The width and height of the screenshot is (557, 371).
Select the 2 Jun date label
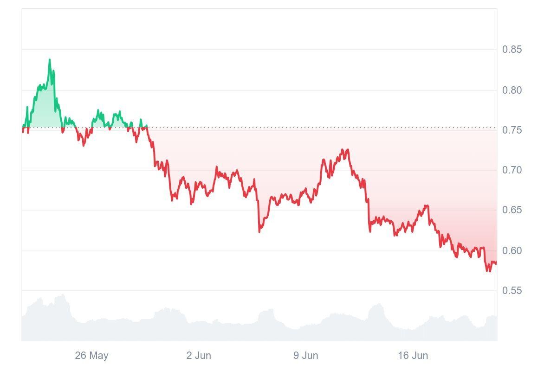[199, 356]
